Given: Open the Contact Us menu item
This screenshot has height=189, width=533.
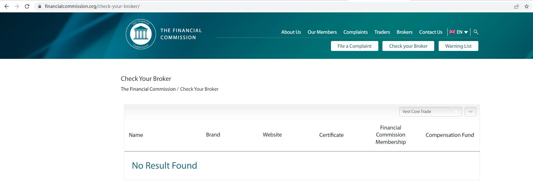Looking at the screenshot, I should (430, 32).
